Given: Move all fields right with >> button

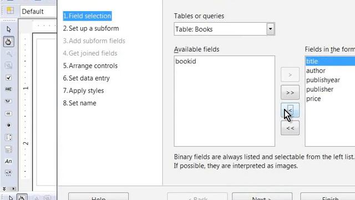Looking at the screenshot, I should coord(290,93).
